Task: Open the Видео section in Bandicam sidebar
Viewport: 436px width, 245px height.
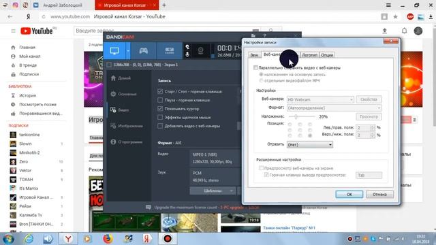Action: [120, 110]
